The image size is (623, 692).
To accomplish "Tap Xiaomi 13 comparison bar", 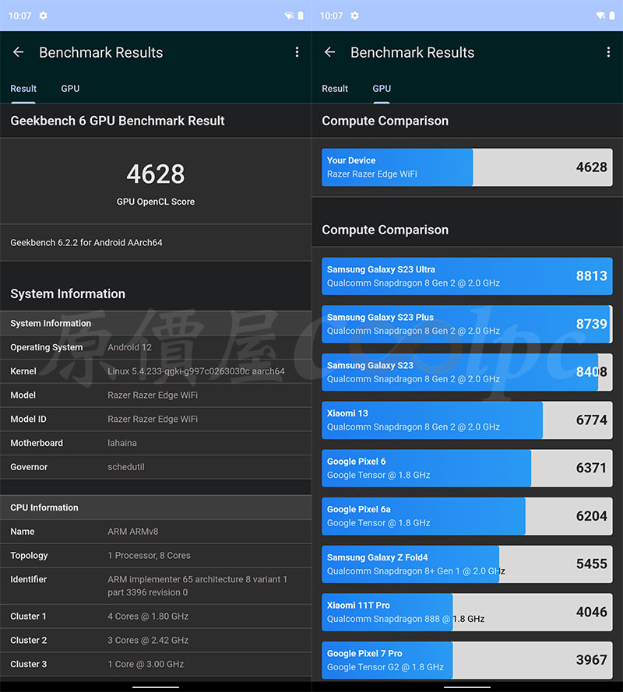I will [467, 420].
